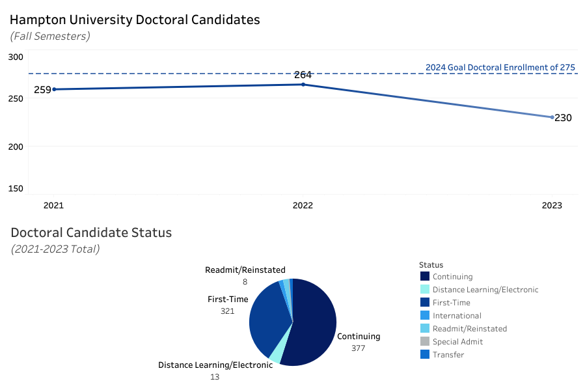This screenshot has height=390, width=585.
Task: Click the 2024 Goal Doctoral Enrollment reference label
Action: (x=500, y=67)
